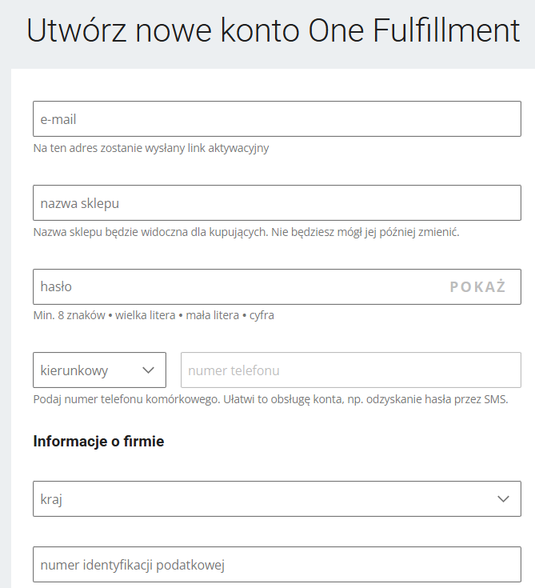Click the Utwórz nowe konto One Fulfillment heading
535x588 pixels.
pyautogui.click(x=273, y=31)
